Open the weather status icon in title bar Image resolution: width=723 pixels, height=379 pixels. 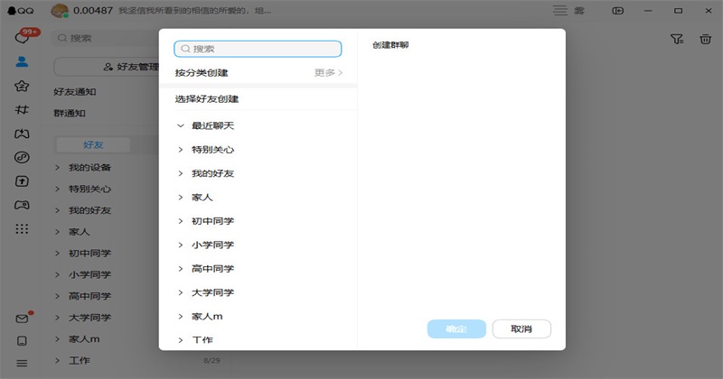578,11
